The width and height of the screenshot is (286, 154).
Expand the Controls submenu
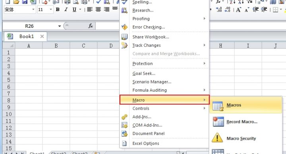pos(164,108)
